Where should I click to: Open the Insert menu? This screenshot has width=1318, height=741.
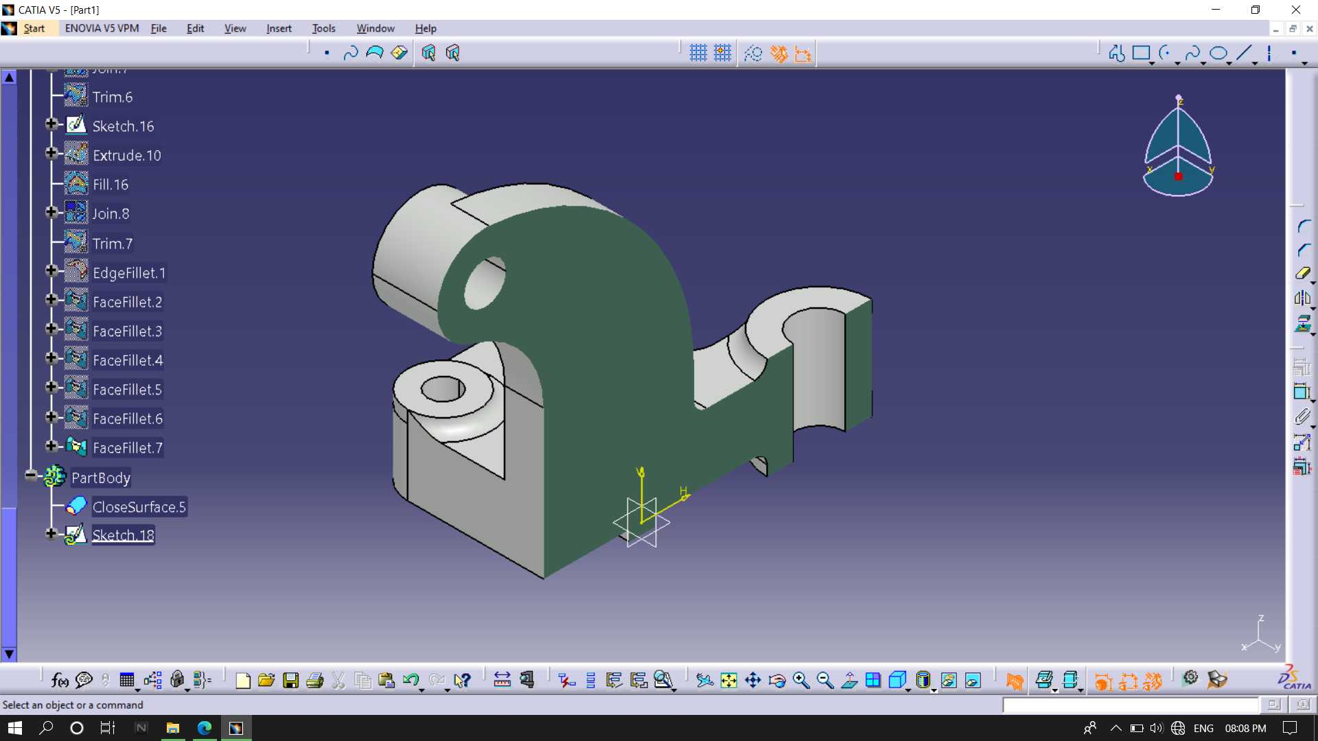[279, 28]
